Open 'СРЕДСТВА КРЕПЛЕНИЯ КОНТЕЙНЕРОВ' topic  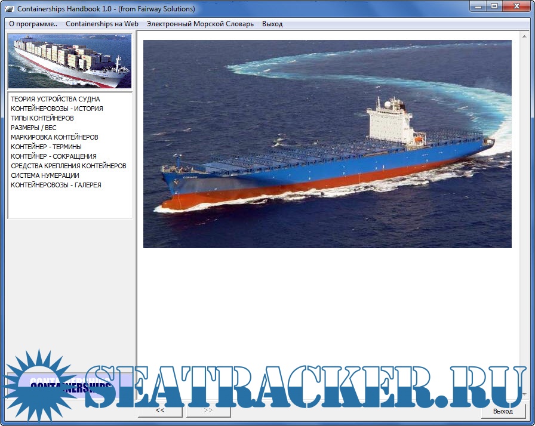point(69,166)
